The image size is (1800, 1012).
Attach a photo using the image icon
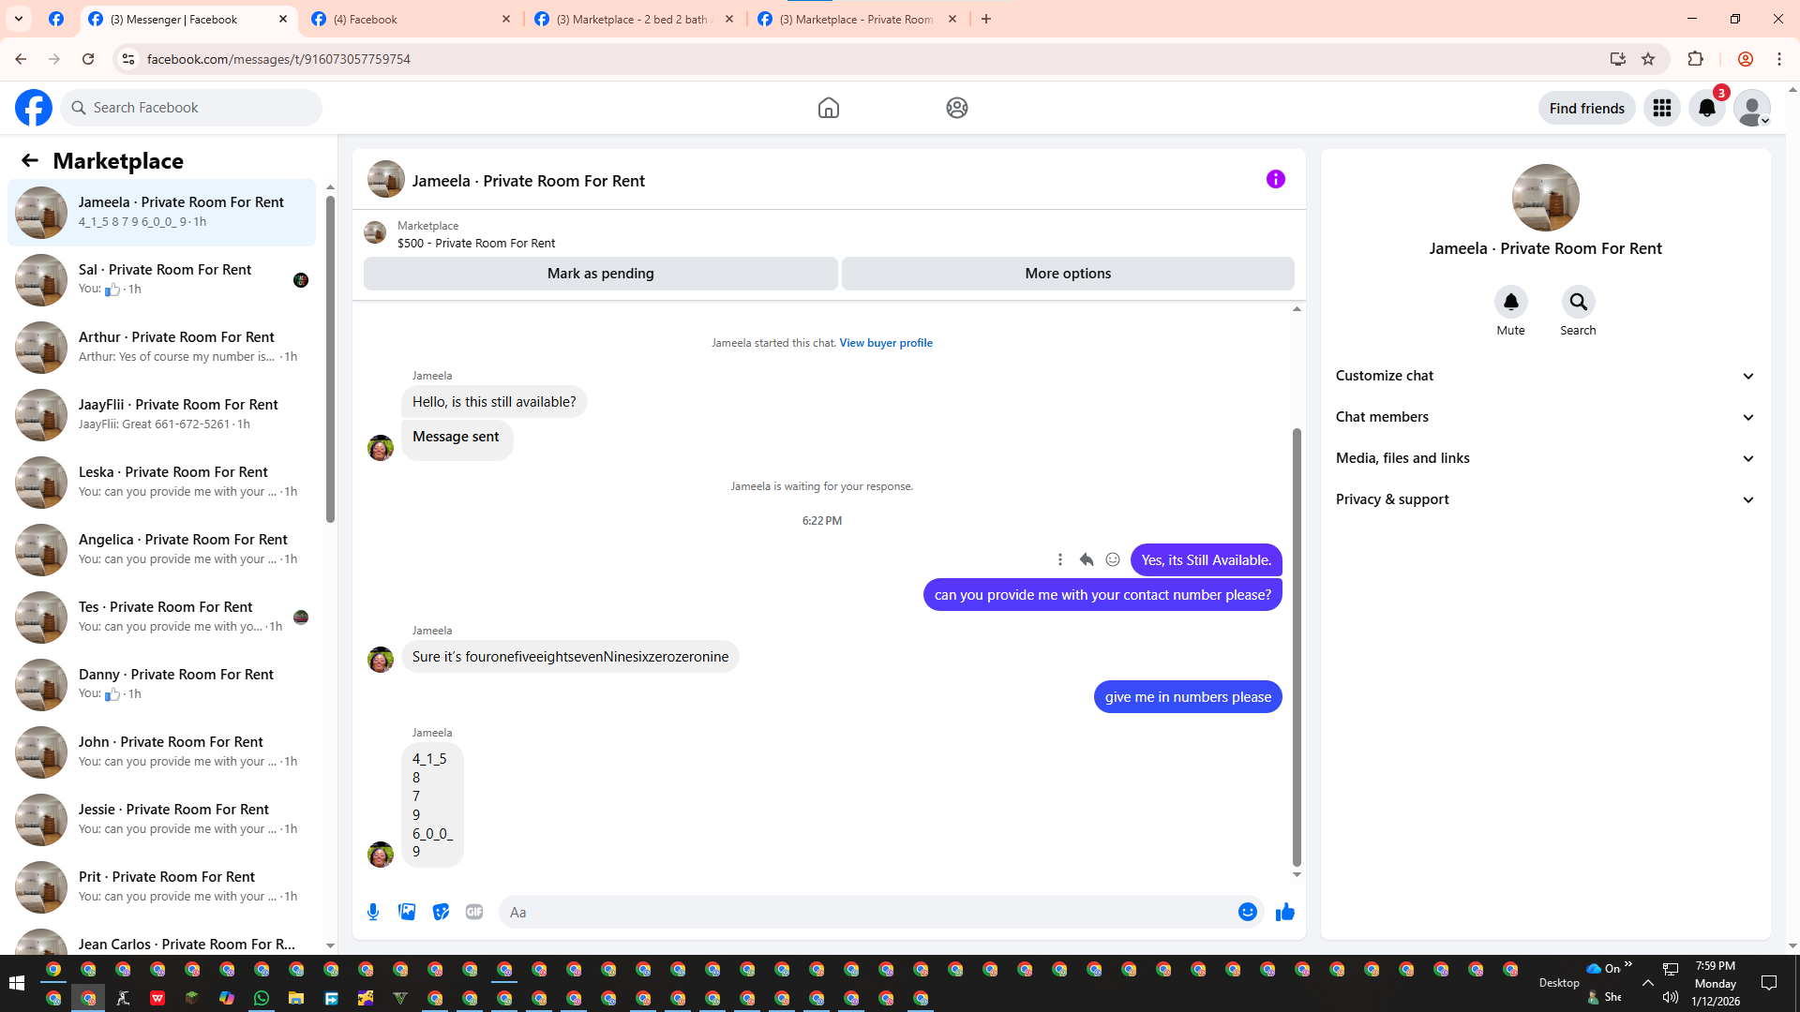(x=407, y=912)
